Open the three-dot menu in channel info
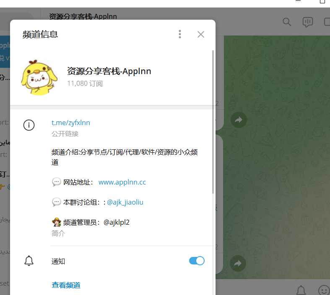This screenshot has height=295, width=330. coord(180,34)
